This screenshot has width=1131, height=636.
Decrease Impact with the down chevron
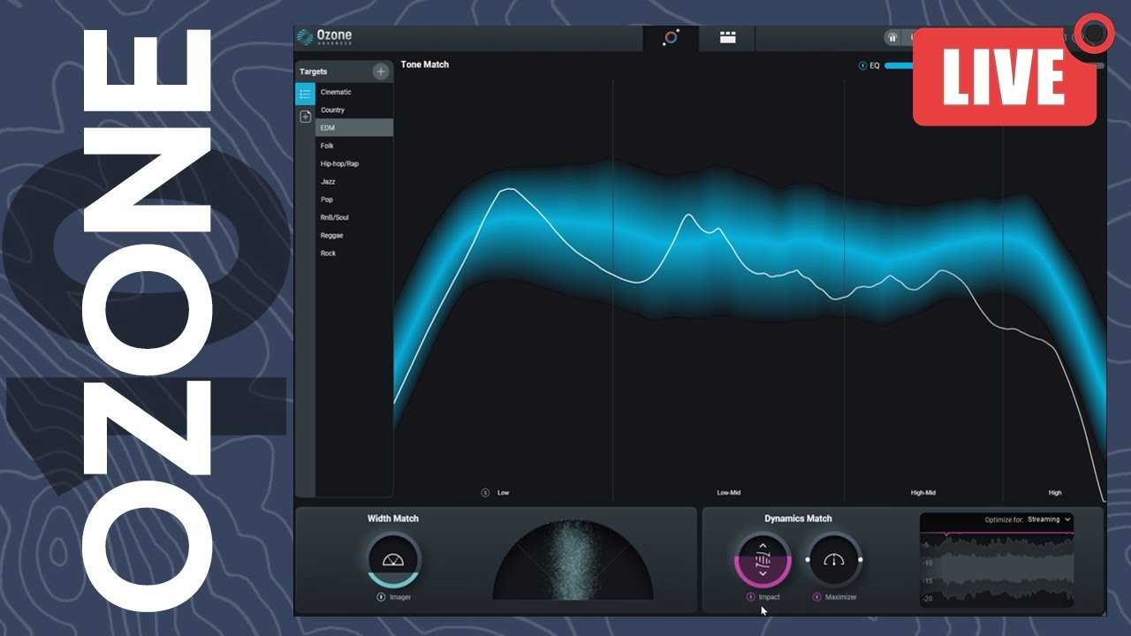coord(763,574)
